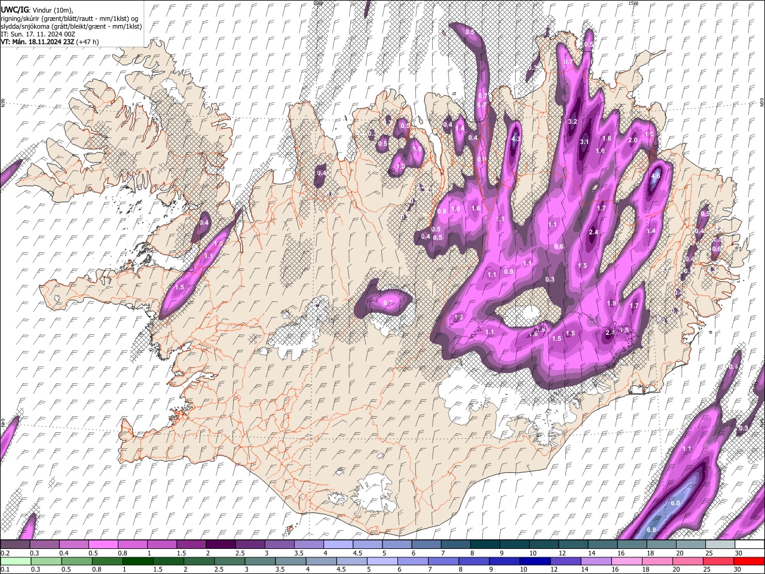Click lower legend swatch labeled 5
The width and height of the screenshot is (765, 574).
(x=382, y=561)
